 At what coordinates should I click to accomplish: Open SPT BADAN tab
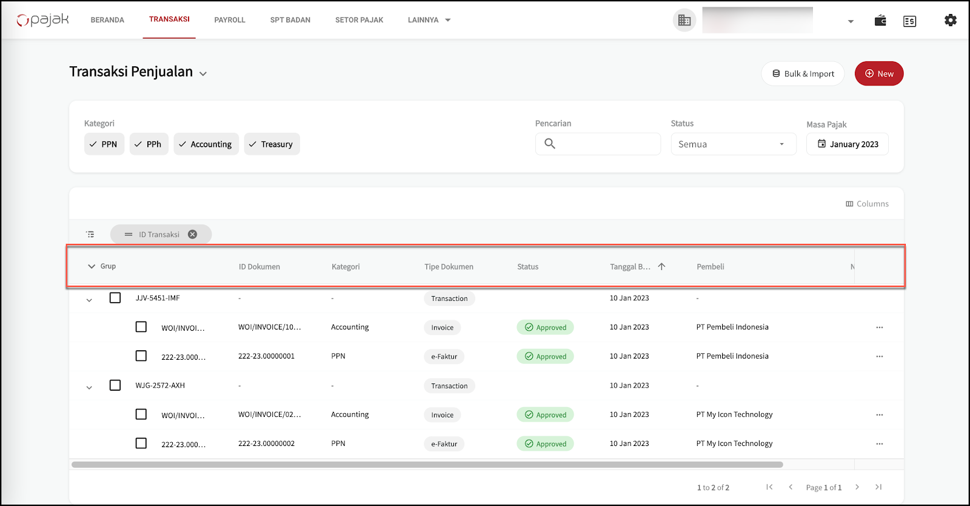290,20
